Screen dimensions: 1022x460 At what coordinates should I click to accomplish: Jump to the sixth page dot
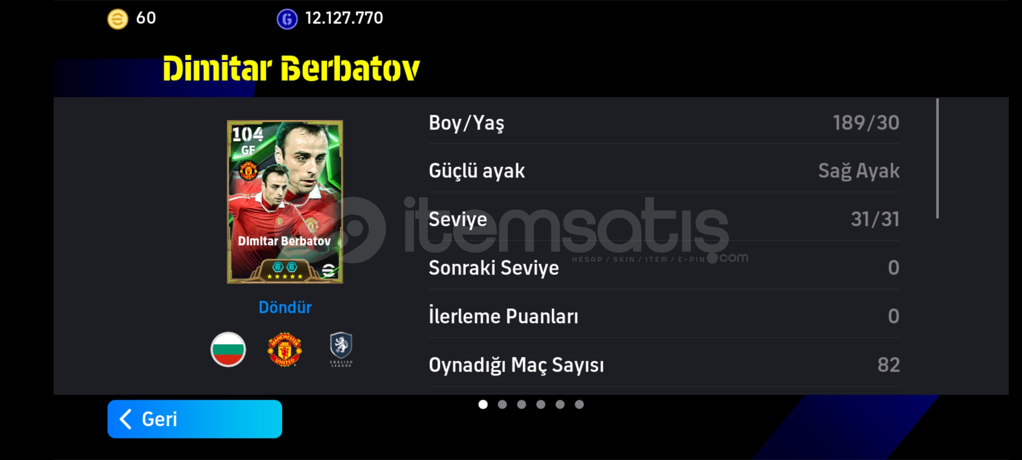click(x=579, y=404)
